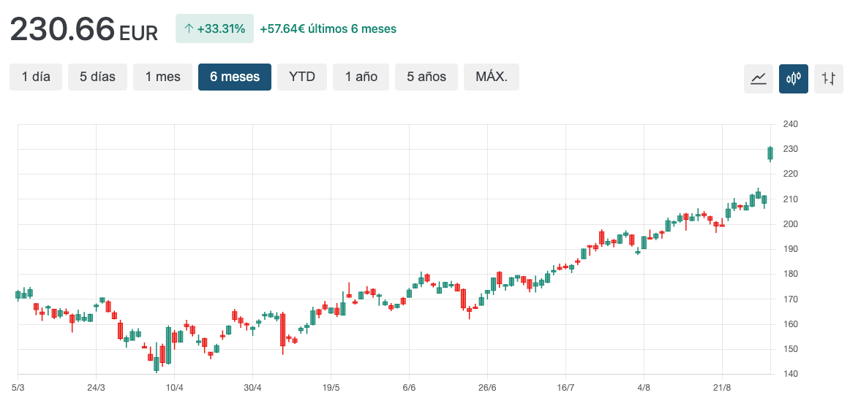Click the +57.64€ últimos 6 meses text
Screen dimensions: 850x398
pyautogui.click(x=328, y=29)
